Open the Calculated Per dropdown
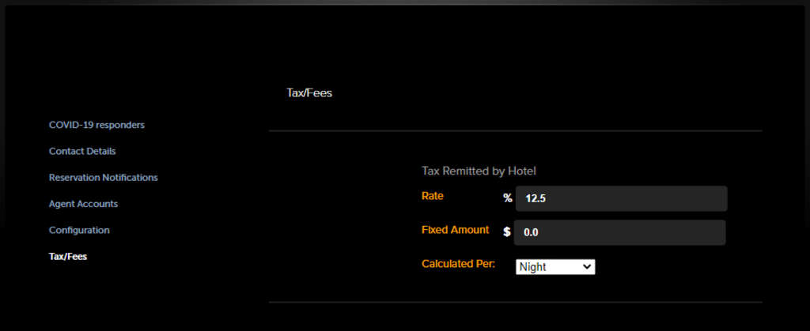810x331 pixels. [555, 267]
